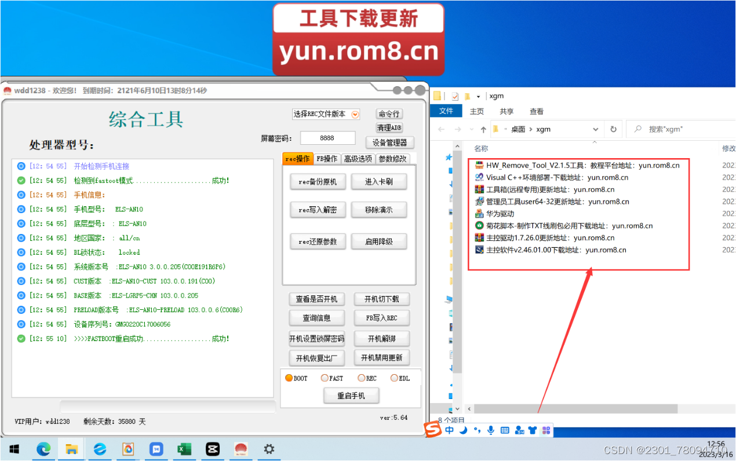Screen dimensions: 736x461
Task: Select the 主控驱动1.7.26.0 archive icon
Action: click(479, 237)
